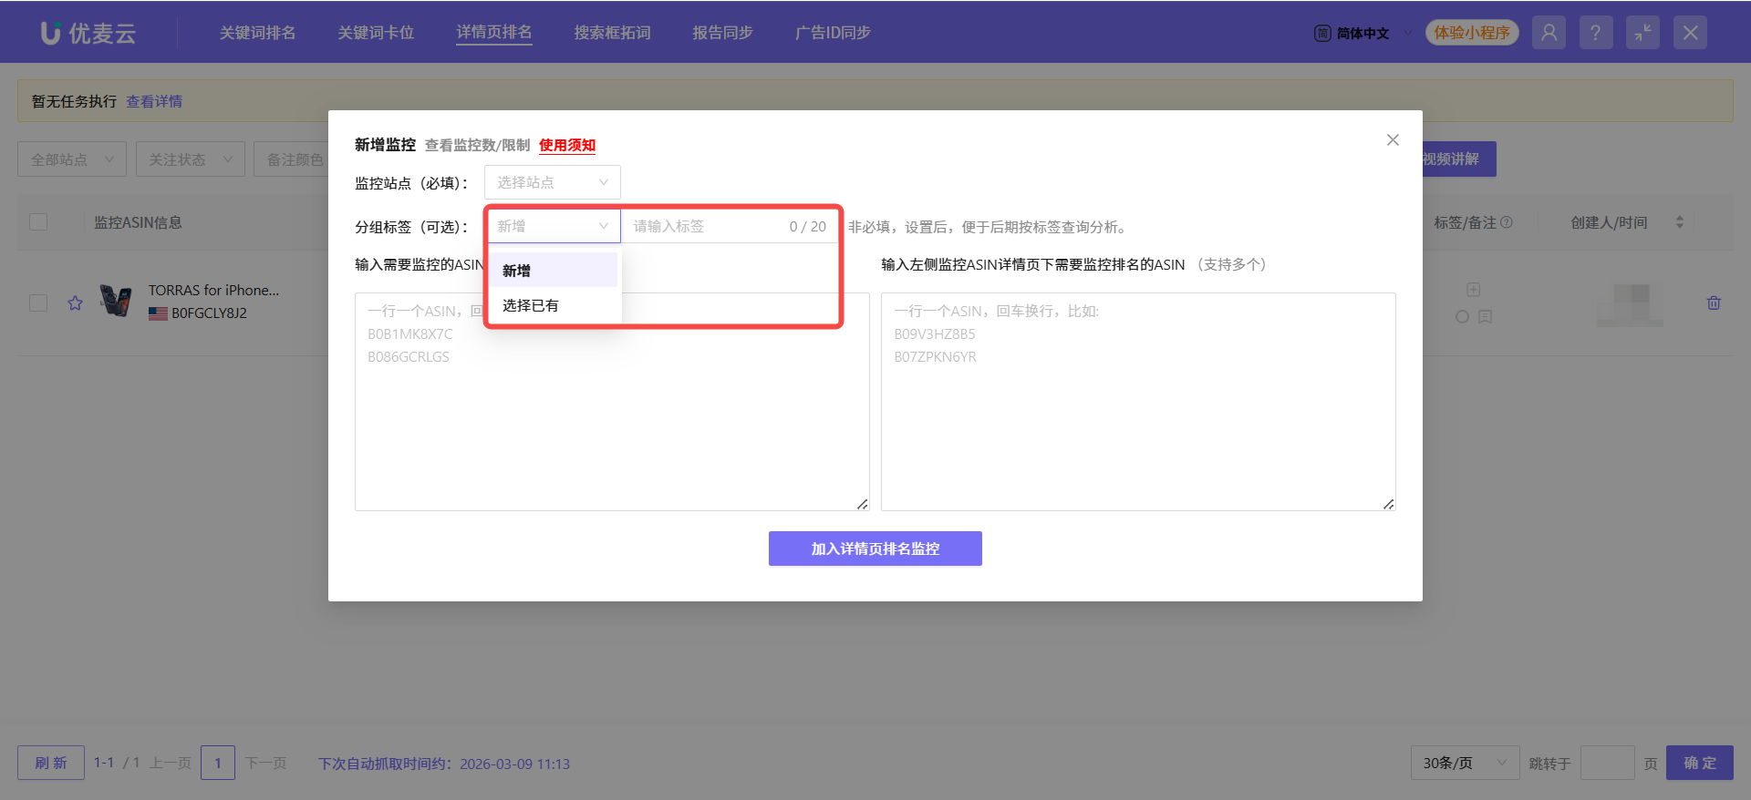Focus the left monitored ASIN textarea
The image size is (1751, 800).
[612, 402]
